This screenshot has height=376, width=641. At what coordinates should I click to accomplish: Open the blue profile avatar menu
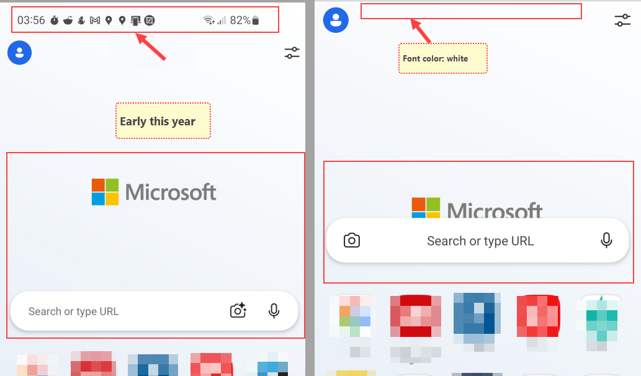point(19,53)
